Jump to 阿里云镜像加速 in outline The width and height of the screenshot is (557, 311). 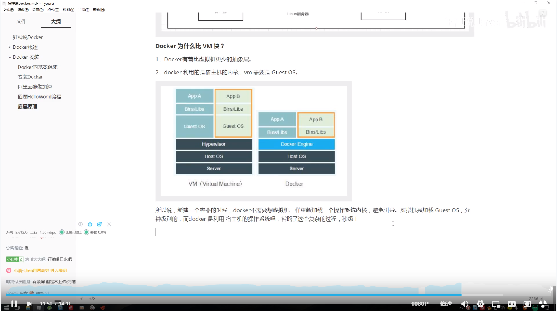pyautogui.click(x=35, y=87)
